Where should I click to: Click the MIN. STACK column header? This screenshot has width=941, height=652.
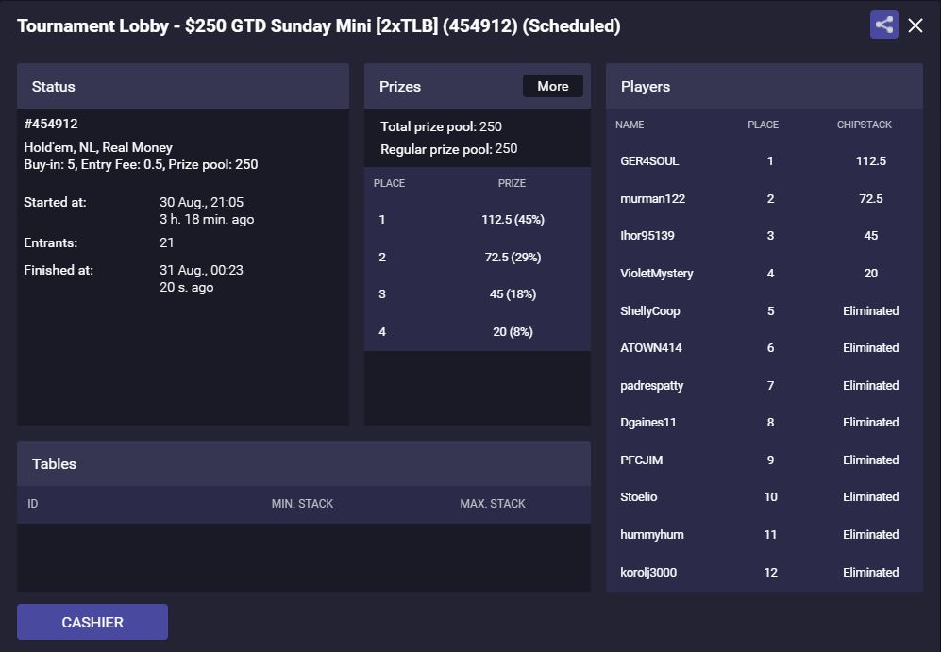coord(302,504)
